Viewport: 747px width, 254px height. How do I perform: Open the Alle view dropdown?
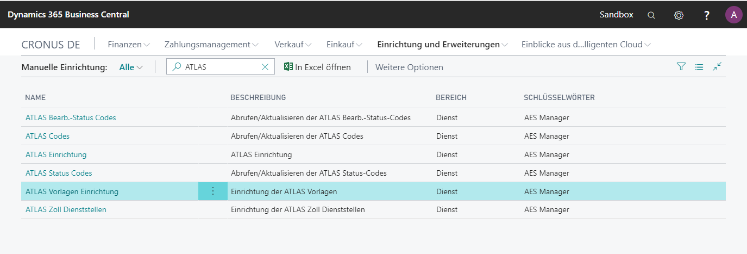pyautogui.click(x=131, y=67)
